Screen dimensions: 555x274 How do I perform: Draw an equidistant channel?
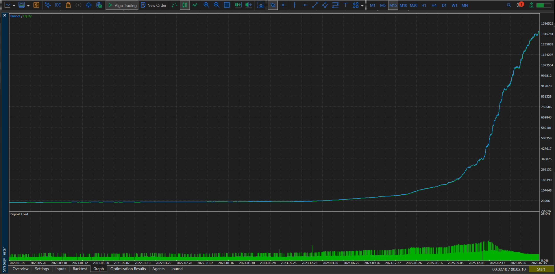(x=325, y=5)
